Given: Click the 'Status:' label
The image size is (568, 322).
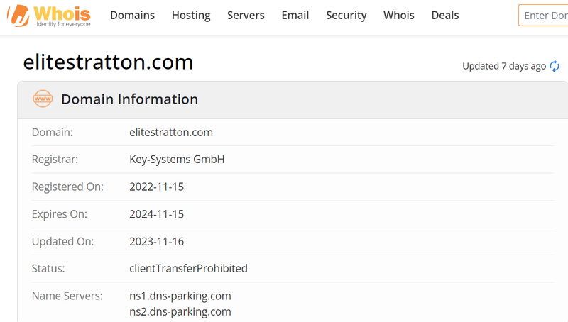Looking at the screenshot, I should coord(48,269).
